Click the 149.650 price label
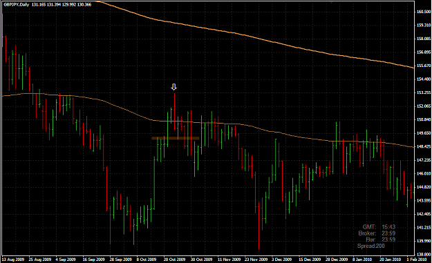 coord(424,133)
